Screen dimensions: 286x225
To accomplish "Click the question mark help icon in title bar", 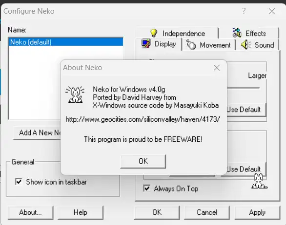I will (244, 11).
